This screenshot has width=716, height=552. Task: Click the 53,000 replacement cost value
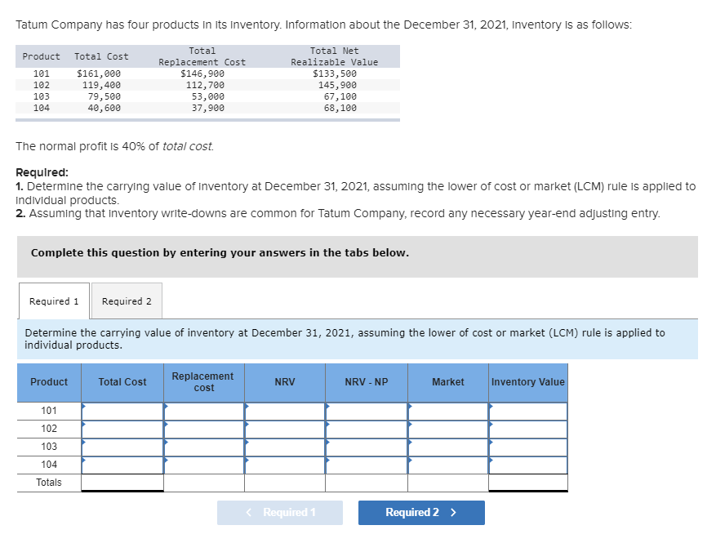coord(207,96)
